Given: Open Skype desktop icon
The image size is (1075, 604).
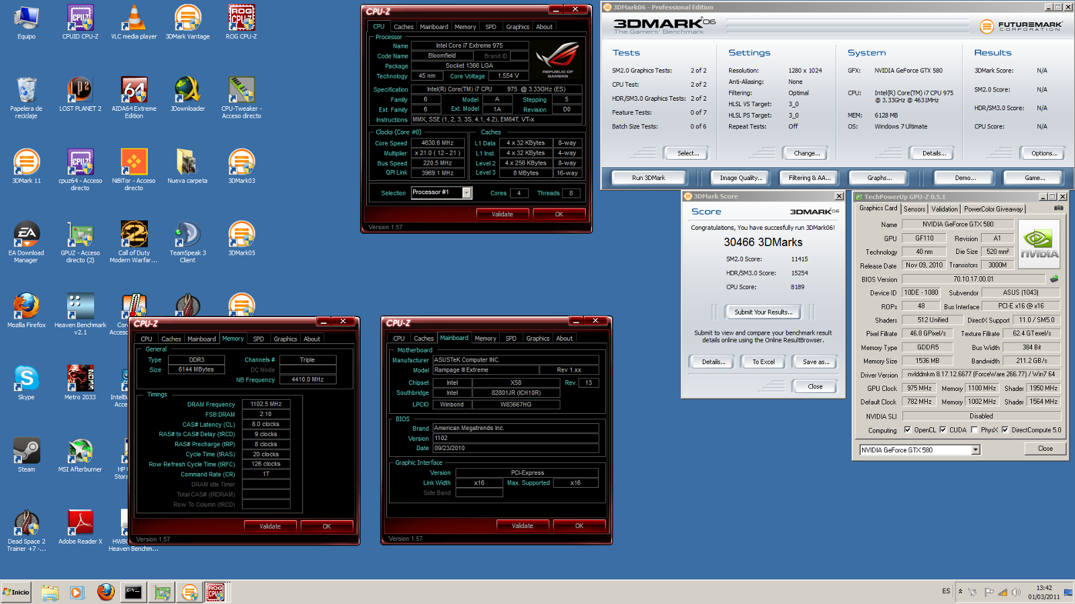Looking at the screenshot, I should [26, 383].
